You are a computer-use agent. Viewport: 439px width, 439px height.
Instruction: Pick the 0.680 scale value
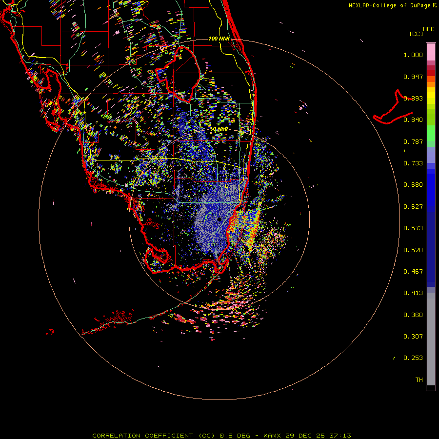413,185
